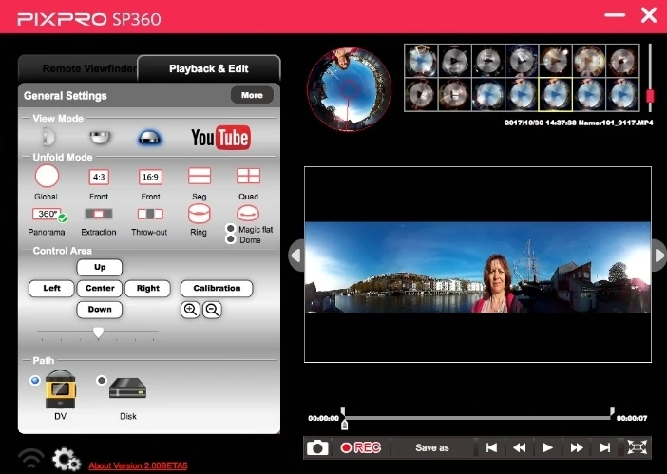Click the Calibration button

click(217, 288)
